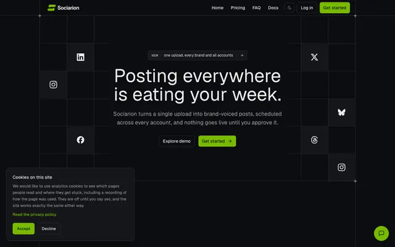Viewport: 395px width, 247px height.
Task: Open the FAQ nav item
Action: 257,8
